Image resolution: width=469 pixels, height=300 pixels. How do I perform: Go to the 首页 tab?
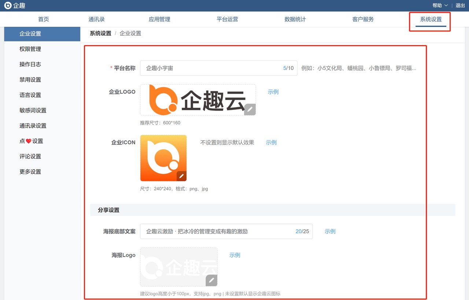pos(44,19)
